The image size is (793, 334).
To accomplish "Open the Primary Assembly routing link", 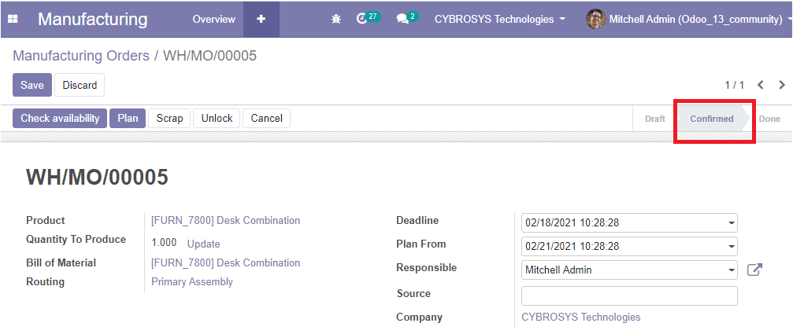I will tap(192, 281).
